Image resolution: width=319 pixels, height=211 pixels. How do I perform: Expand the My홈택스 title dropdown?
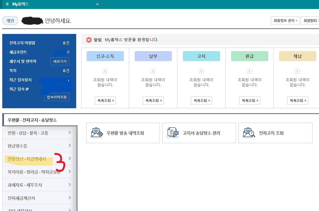pyautogui.click(x=97, y=4)
